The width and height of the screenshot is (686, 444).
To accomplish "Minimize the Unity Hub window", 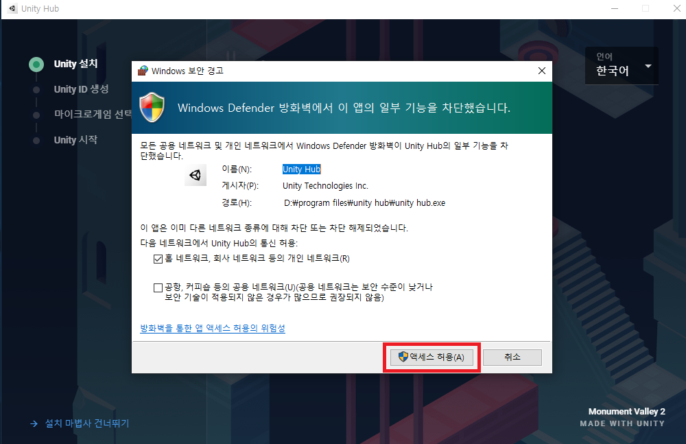I will tap(615, 9).
